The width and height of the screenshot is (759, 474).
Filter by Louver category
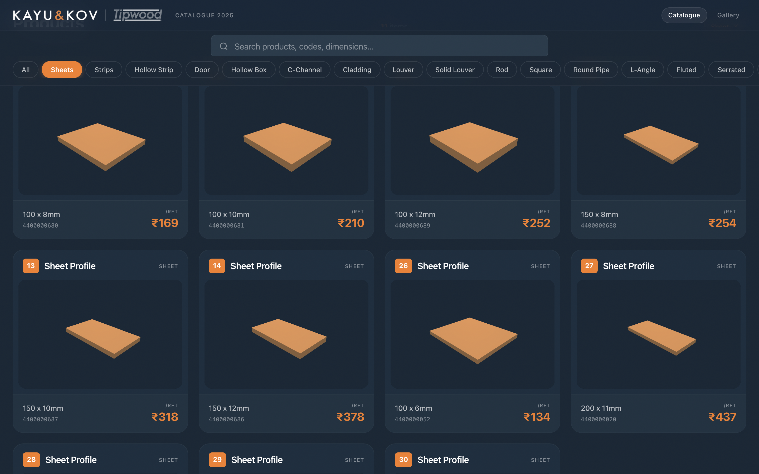[403, 70]
